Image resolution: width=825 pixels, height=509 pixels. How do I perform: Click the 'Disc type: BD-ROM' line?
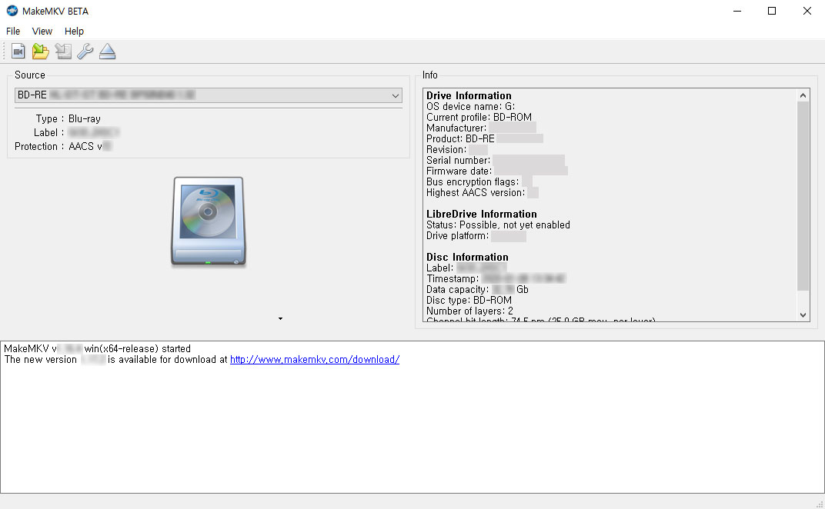pos(469,300)
